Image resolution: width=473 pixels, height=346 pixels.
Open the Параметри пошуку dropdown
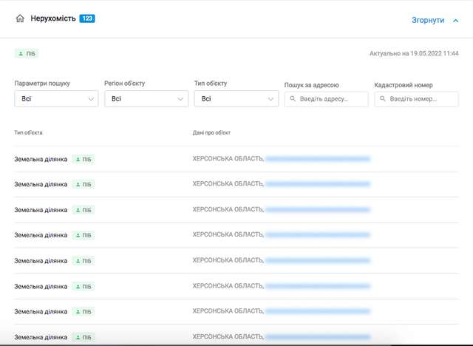56,99
